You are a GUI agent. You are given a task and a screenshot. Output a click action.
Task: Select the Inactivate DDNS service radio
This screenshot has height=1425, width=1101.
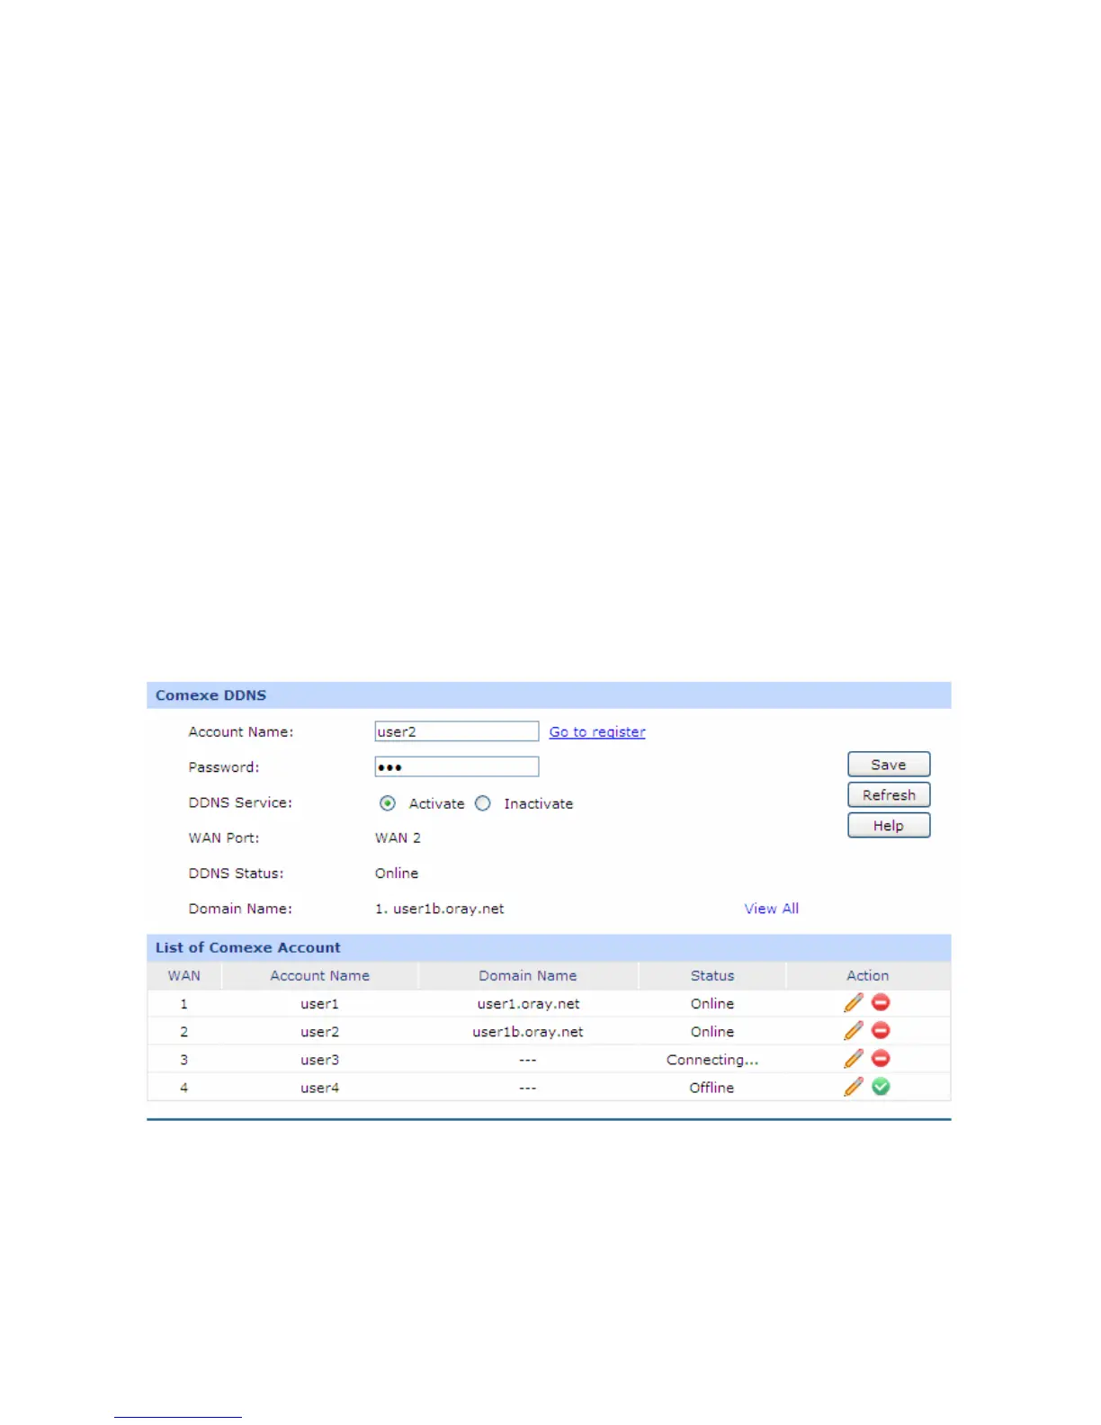click(483, 803)
